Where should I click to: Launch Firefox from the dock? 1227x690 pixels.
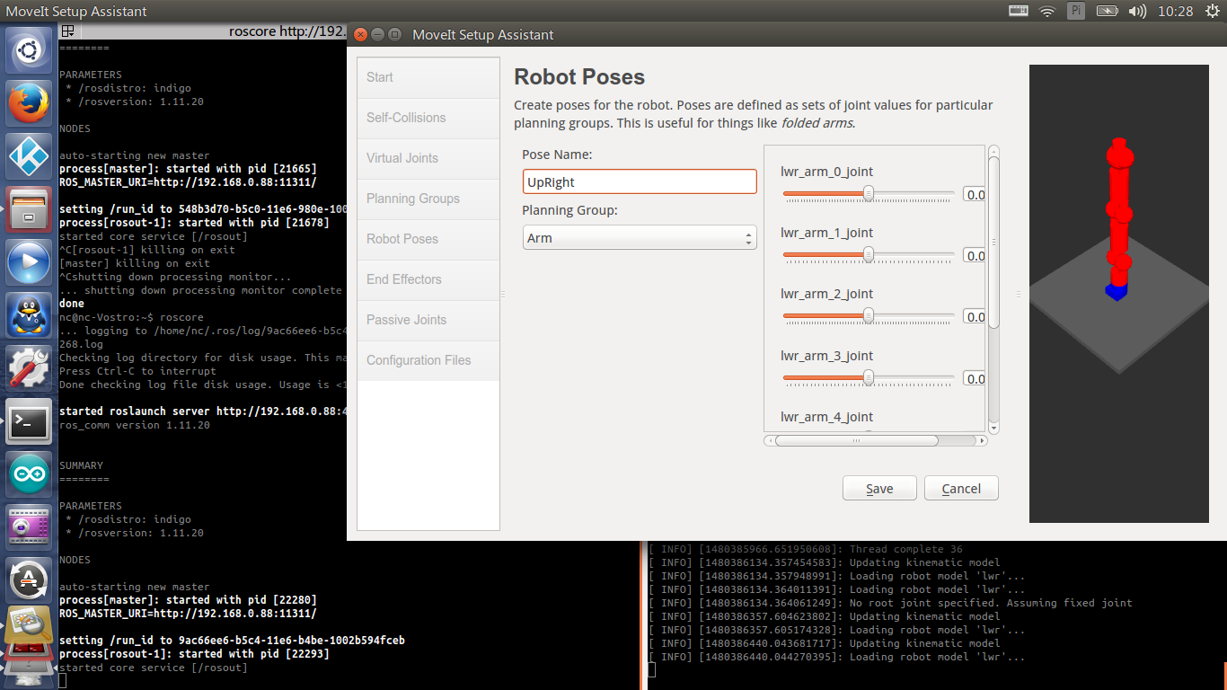pyautogui.click(x=30, y=104)
